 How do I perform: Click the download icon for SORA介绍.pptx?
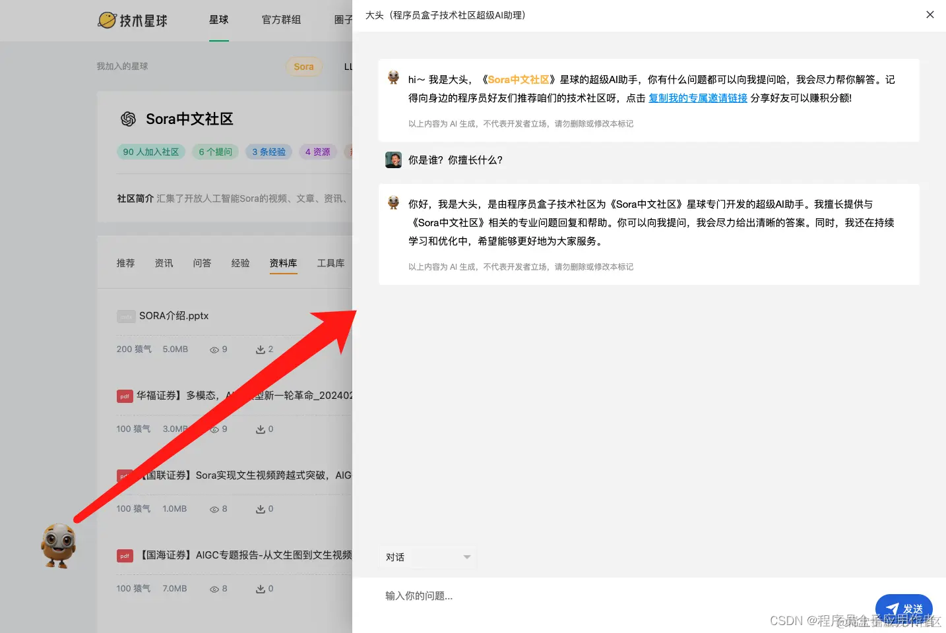[x=261, y=349]
